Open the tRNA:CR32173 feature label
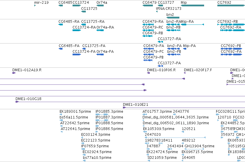The height and width of the screenshot is (162, 245). pyautogui.click(x=169, y=8)
